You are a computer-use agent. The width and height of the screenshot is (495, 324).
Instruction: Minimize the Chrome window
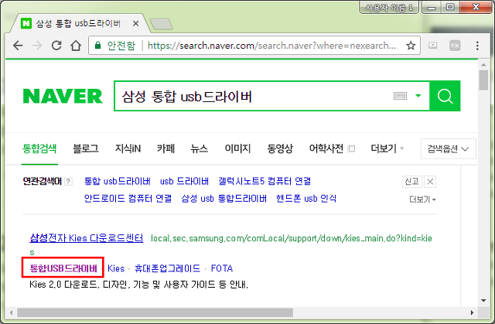[x=432, y=7]
